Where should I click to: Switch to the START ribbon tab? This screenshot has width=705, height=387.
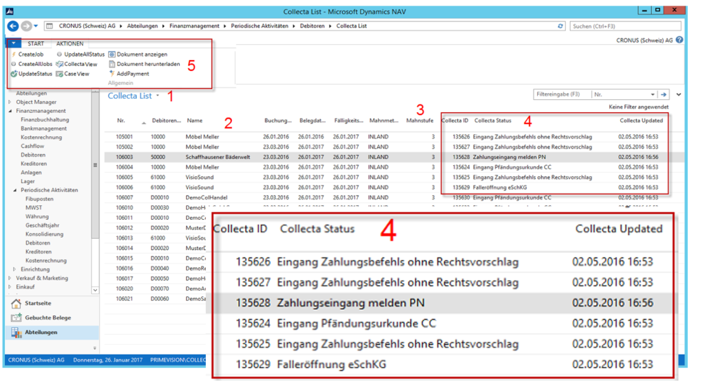point(36,43)
